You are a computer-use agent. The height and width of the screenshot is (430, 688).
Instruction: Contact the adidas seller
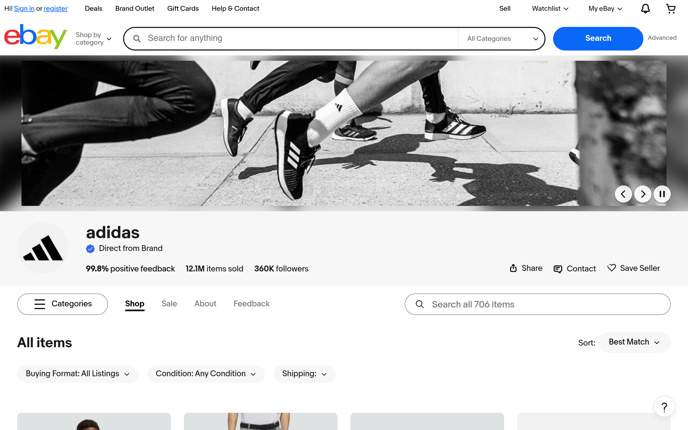[575, 269]
